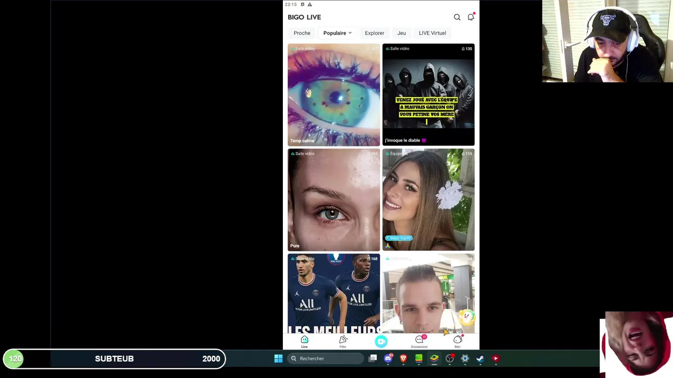673x378 pixels.
Task: Tap the warning triangle in phone status bar
Action: [310, 4]
